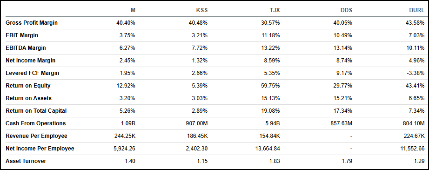
Task: Select the Revenue Per Employee label
Action: pos(36,136)
